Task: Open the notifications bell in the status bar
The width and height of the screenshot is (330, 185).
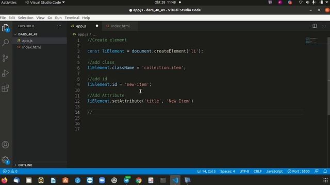Action: tap(325, 171)
